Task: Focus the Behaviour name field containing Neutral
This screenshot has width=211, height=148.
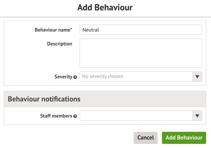Action: pos(141,30)
